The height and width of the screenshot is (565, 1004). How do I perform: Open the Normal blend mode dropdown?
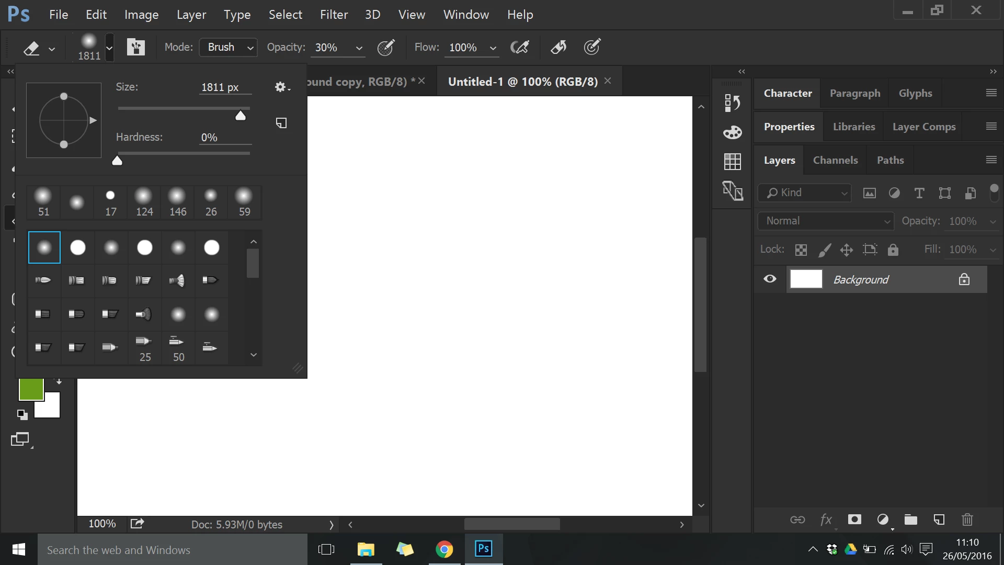click(826, 221)
